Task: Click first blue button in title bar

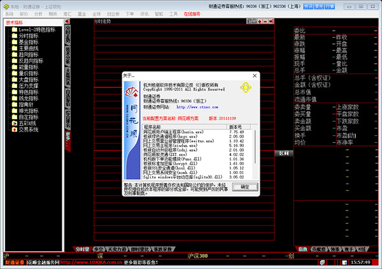Action: (308, 6)
